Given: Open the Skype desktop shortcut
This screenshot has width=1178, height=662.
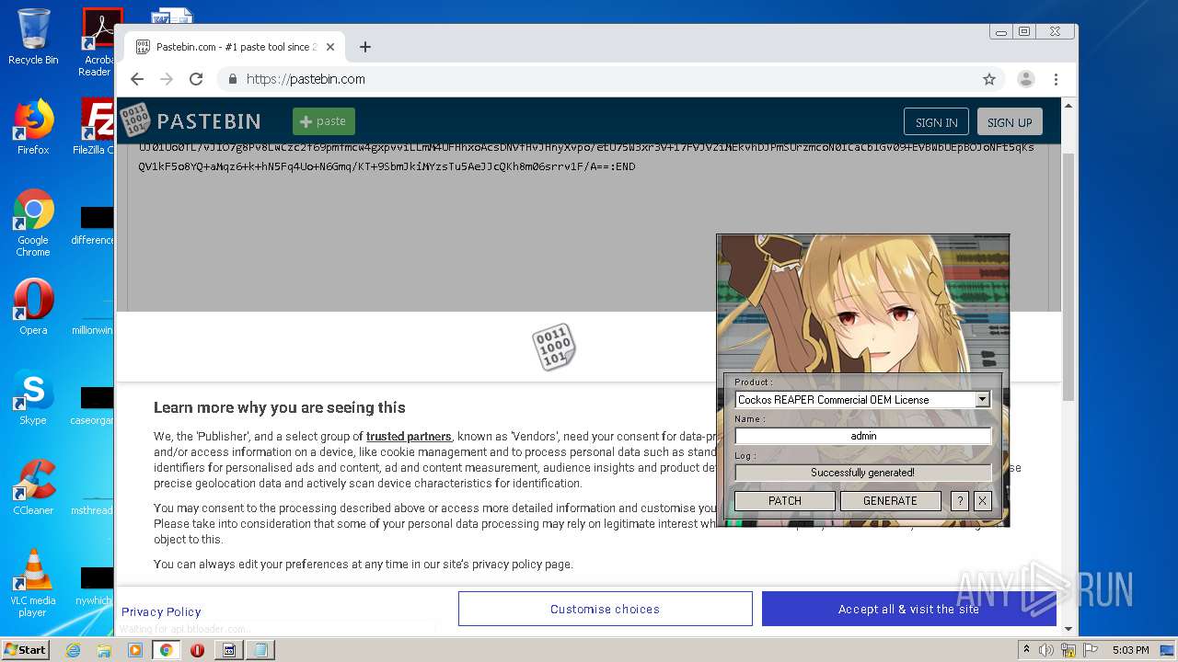Looking at the screenshot, I should tap(33, 397).
